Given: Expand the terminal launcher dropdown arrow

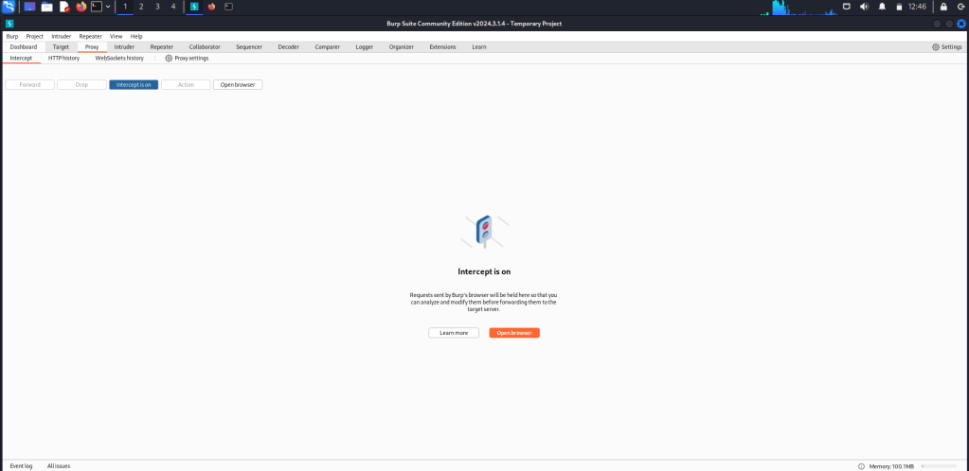Looking at the screenshot, I should click(108, 7).
